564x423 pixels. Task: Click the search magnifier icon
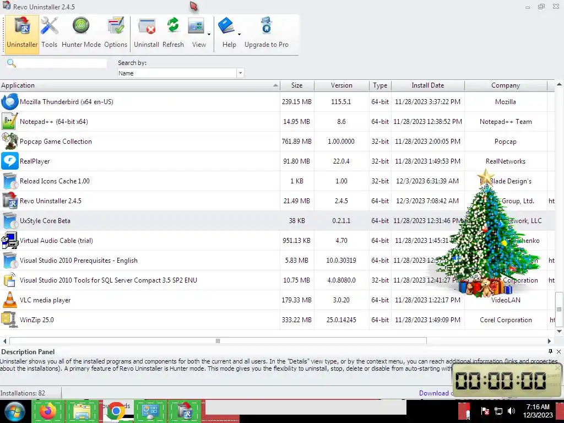click(11, 63)
